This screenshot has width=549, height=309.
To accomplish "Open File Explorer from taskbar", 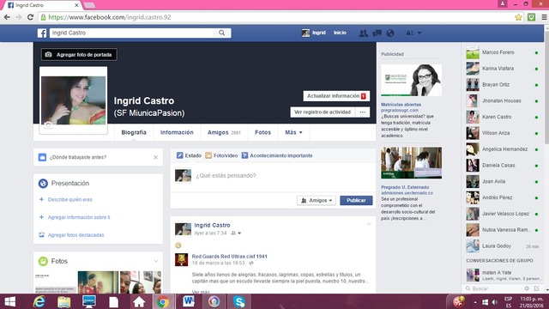I will [x=63, y=302].
